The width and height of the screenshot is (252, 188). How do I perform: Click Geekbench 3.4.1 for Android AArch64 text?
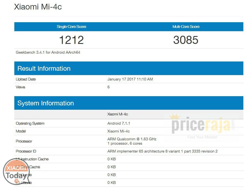pos(48,52)
